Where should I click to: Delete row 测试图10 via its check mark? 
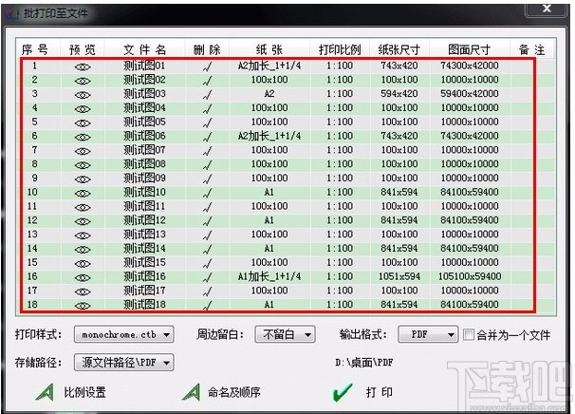pyautogui.click(x=208, y=194)
